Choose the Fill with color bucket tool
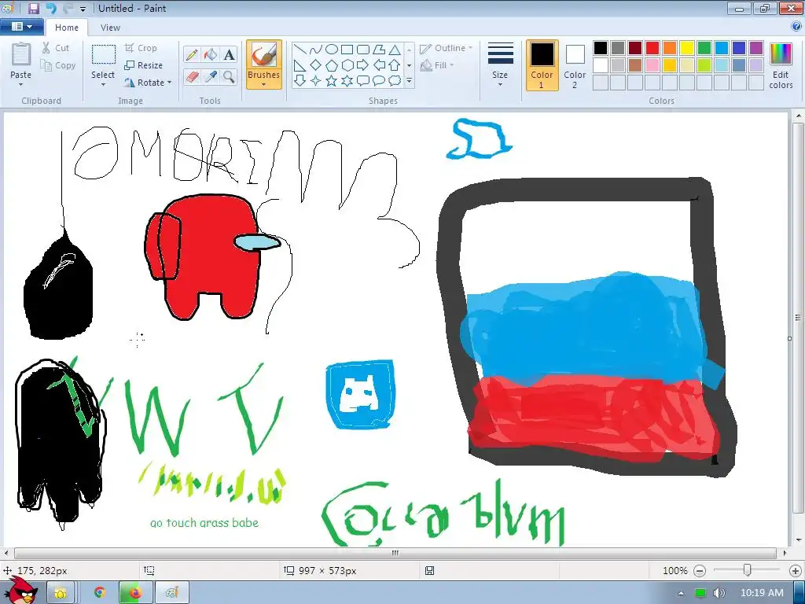The width and height of the screenshot is (805, 604). (211, 54)
